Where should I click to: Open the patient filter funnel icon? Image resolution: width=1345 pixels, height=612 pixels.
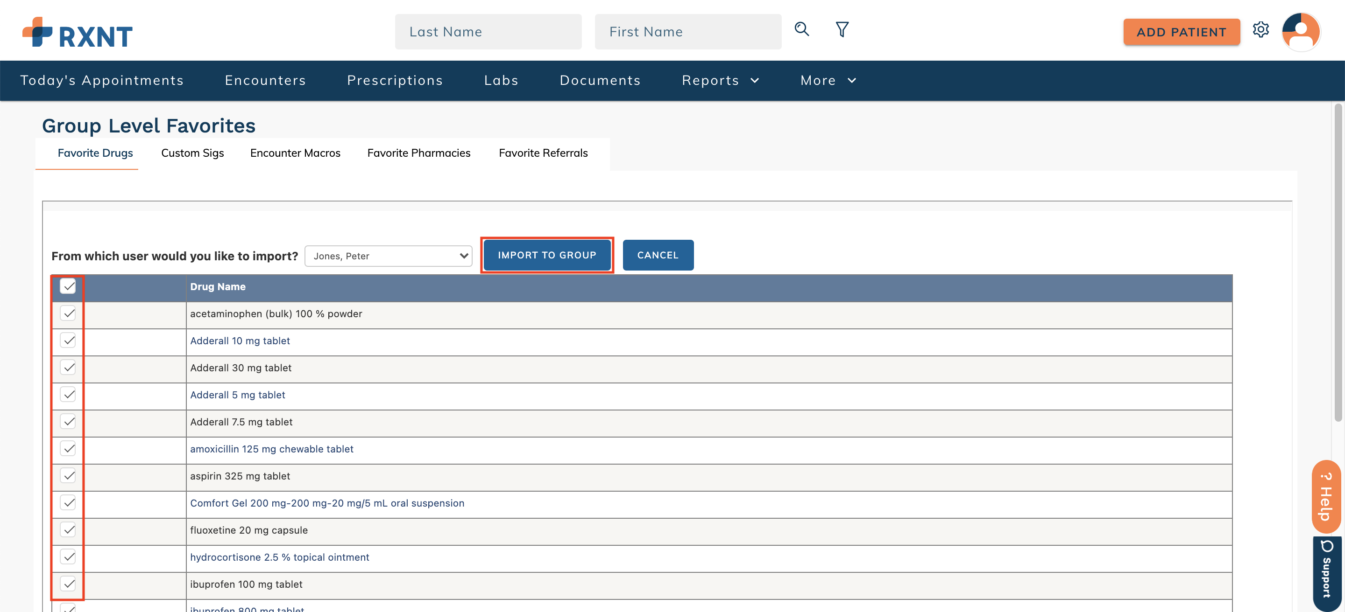(x=842, y=29)
